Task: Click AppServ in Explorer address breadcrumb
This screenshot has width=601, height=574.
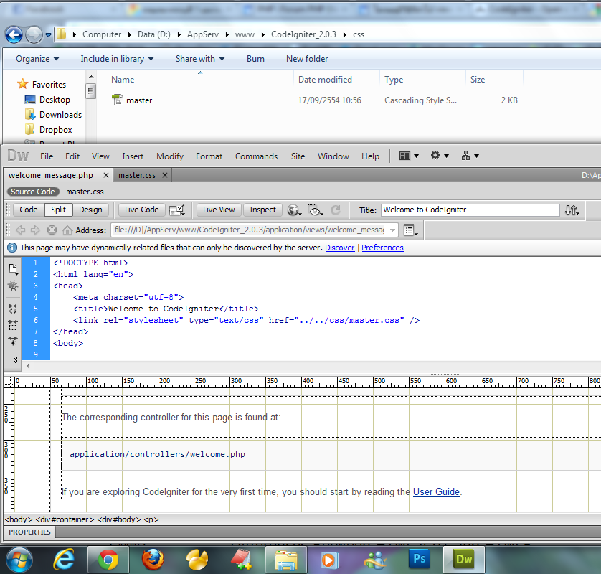Action: click(203, 34)
